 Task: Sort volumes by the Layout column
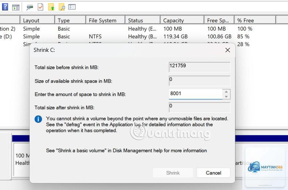coord(38,20)
